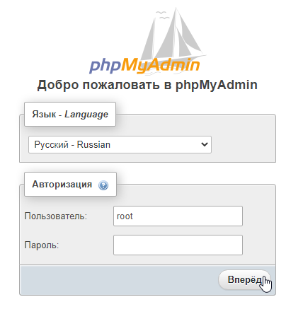Image resolution: width=303 pixels, height=314 pixels.
Task: Open the Русский - Russian language dropdown
Action: click(x=120, y=144)
